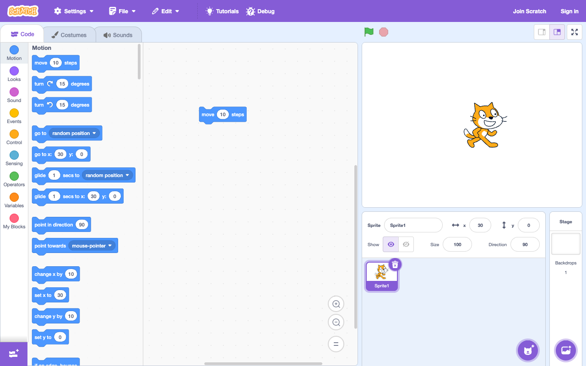This screenshot has width=586, height=366.
Task: Open the Sensing block category
Action: pos(14,158)
